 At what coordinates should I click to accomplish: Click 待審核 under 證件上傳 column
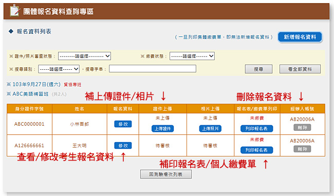click(162, 146)
